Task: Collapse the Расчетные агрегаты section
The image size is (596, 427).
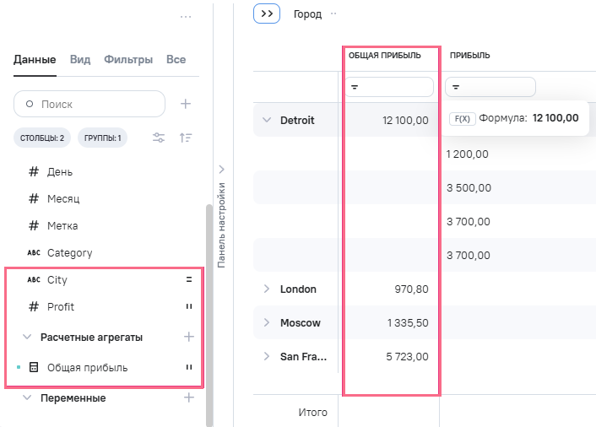Action: coord(27,337)
